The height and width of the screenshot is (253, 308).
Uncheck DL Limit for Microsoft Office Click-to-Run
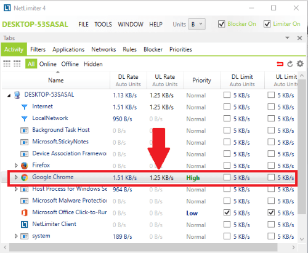point(227,212)
